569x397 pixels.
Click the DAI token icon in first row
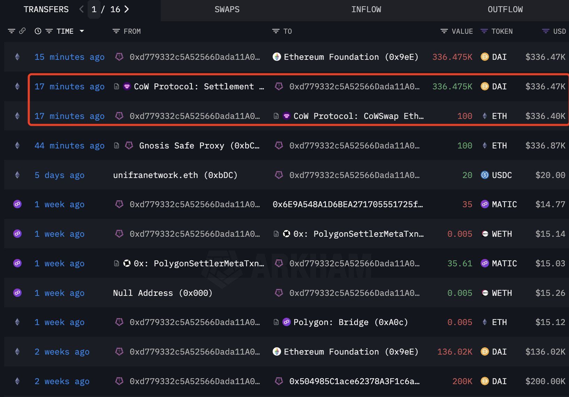(484, 57)
